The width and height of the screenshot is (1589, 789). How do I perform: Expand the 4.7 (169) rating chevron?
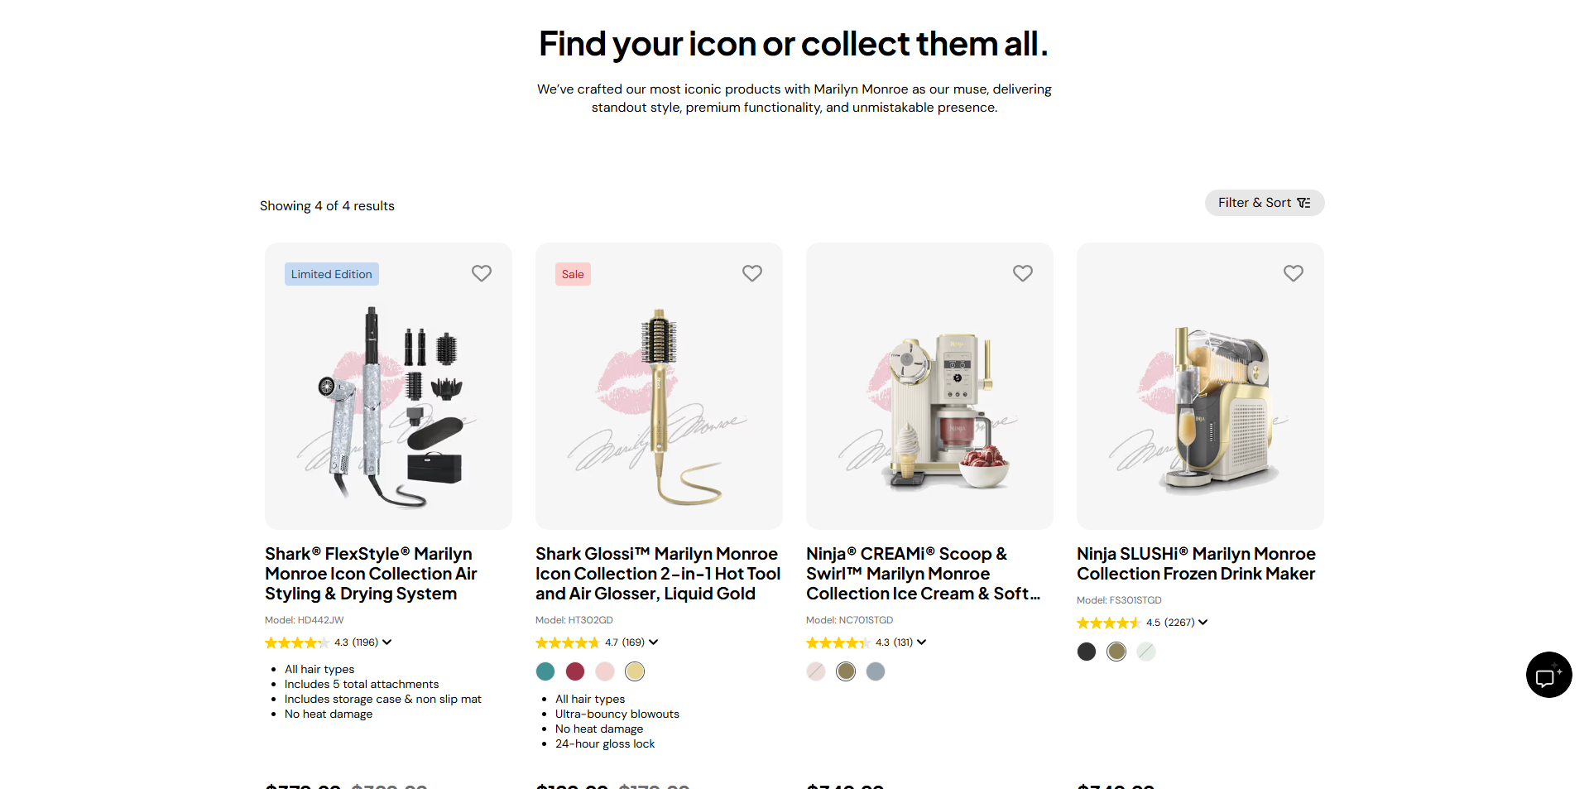[x=654, y=642]
